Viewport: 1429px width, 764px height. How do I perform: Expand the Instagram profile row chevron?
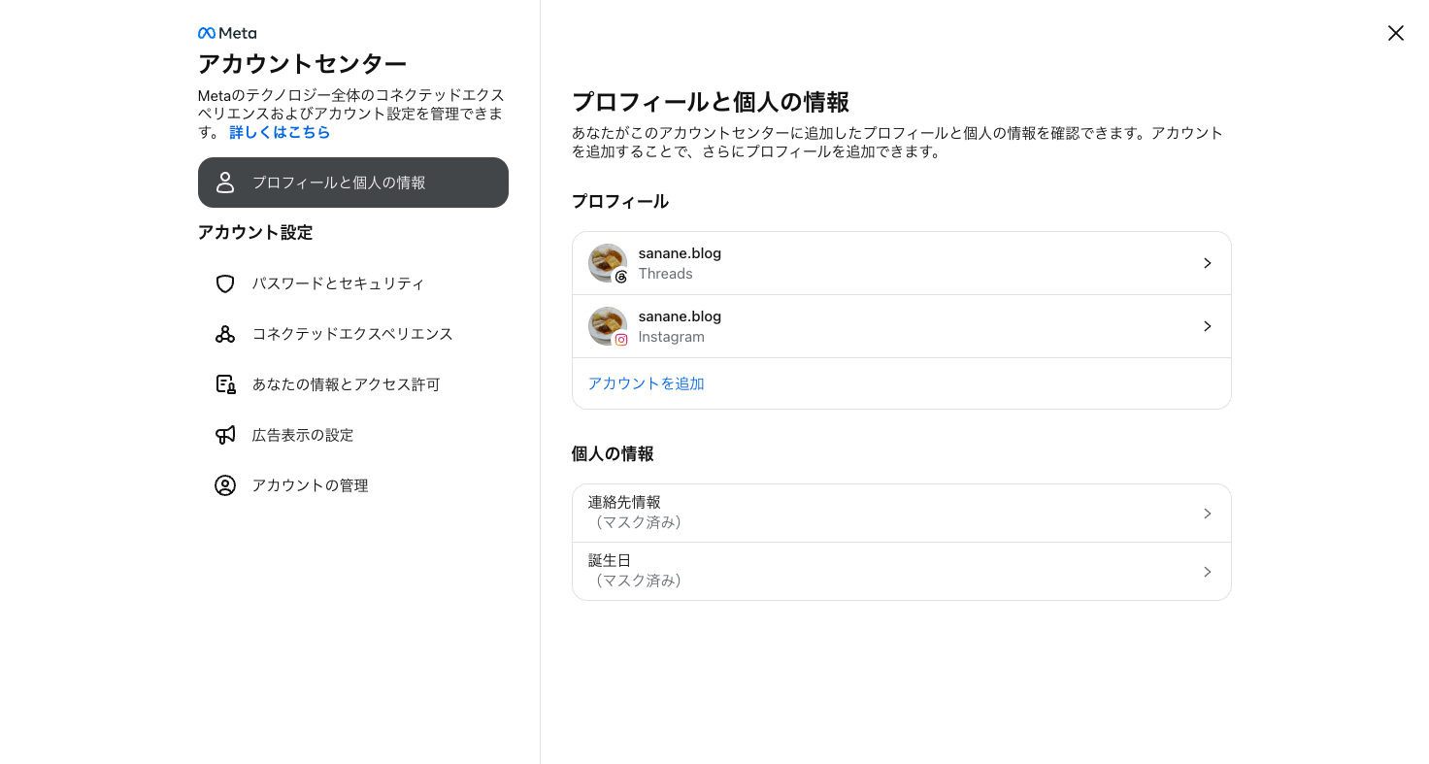pos(1208,326)
